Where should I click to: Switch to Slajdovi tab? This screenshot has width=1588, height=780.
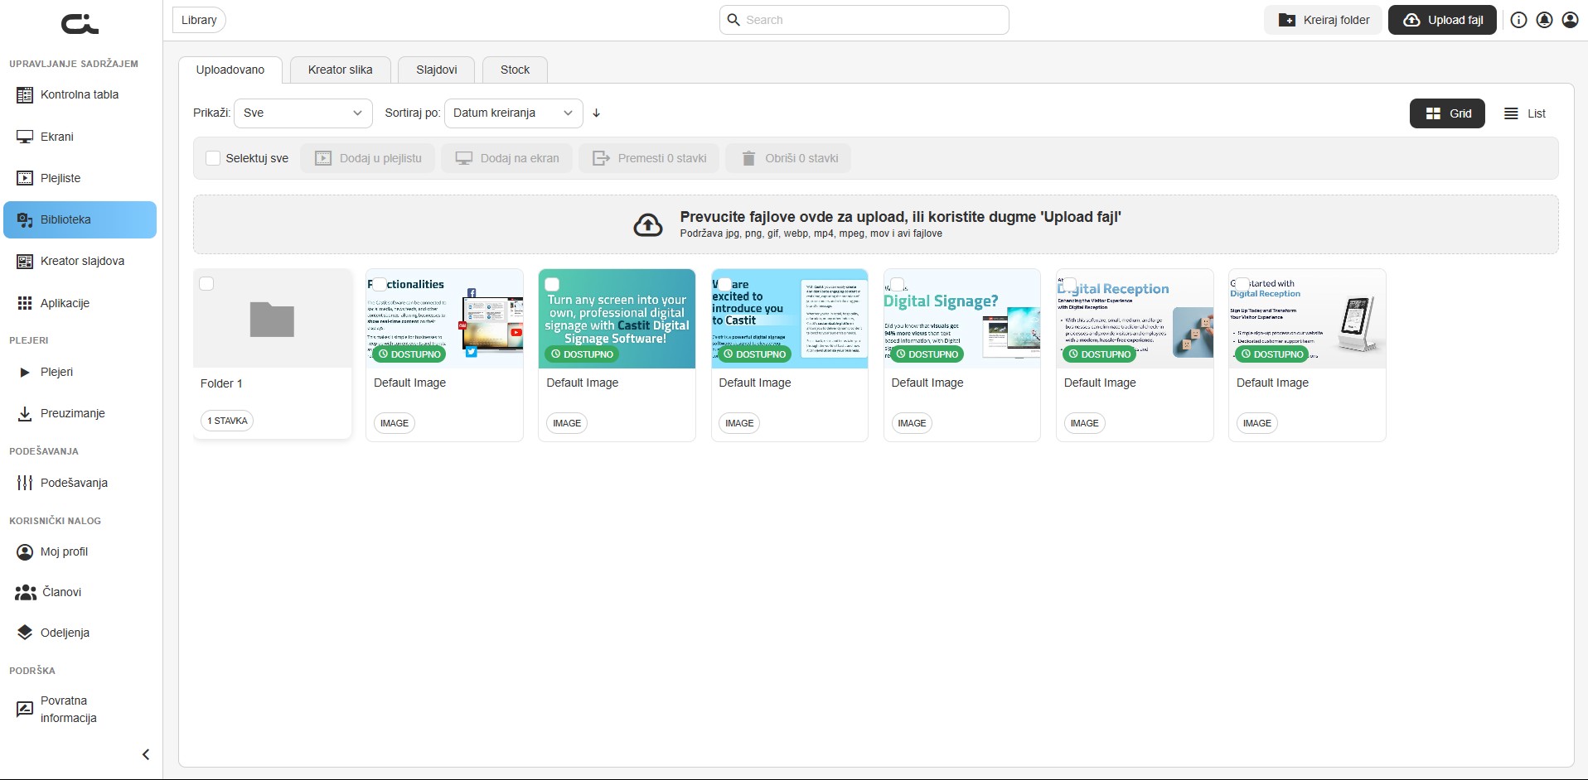[x=437, y=70]
